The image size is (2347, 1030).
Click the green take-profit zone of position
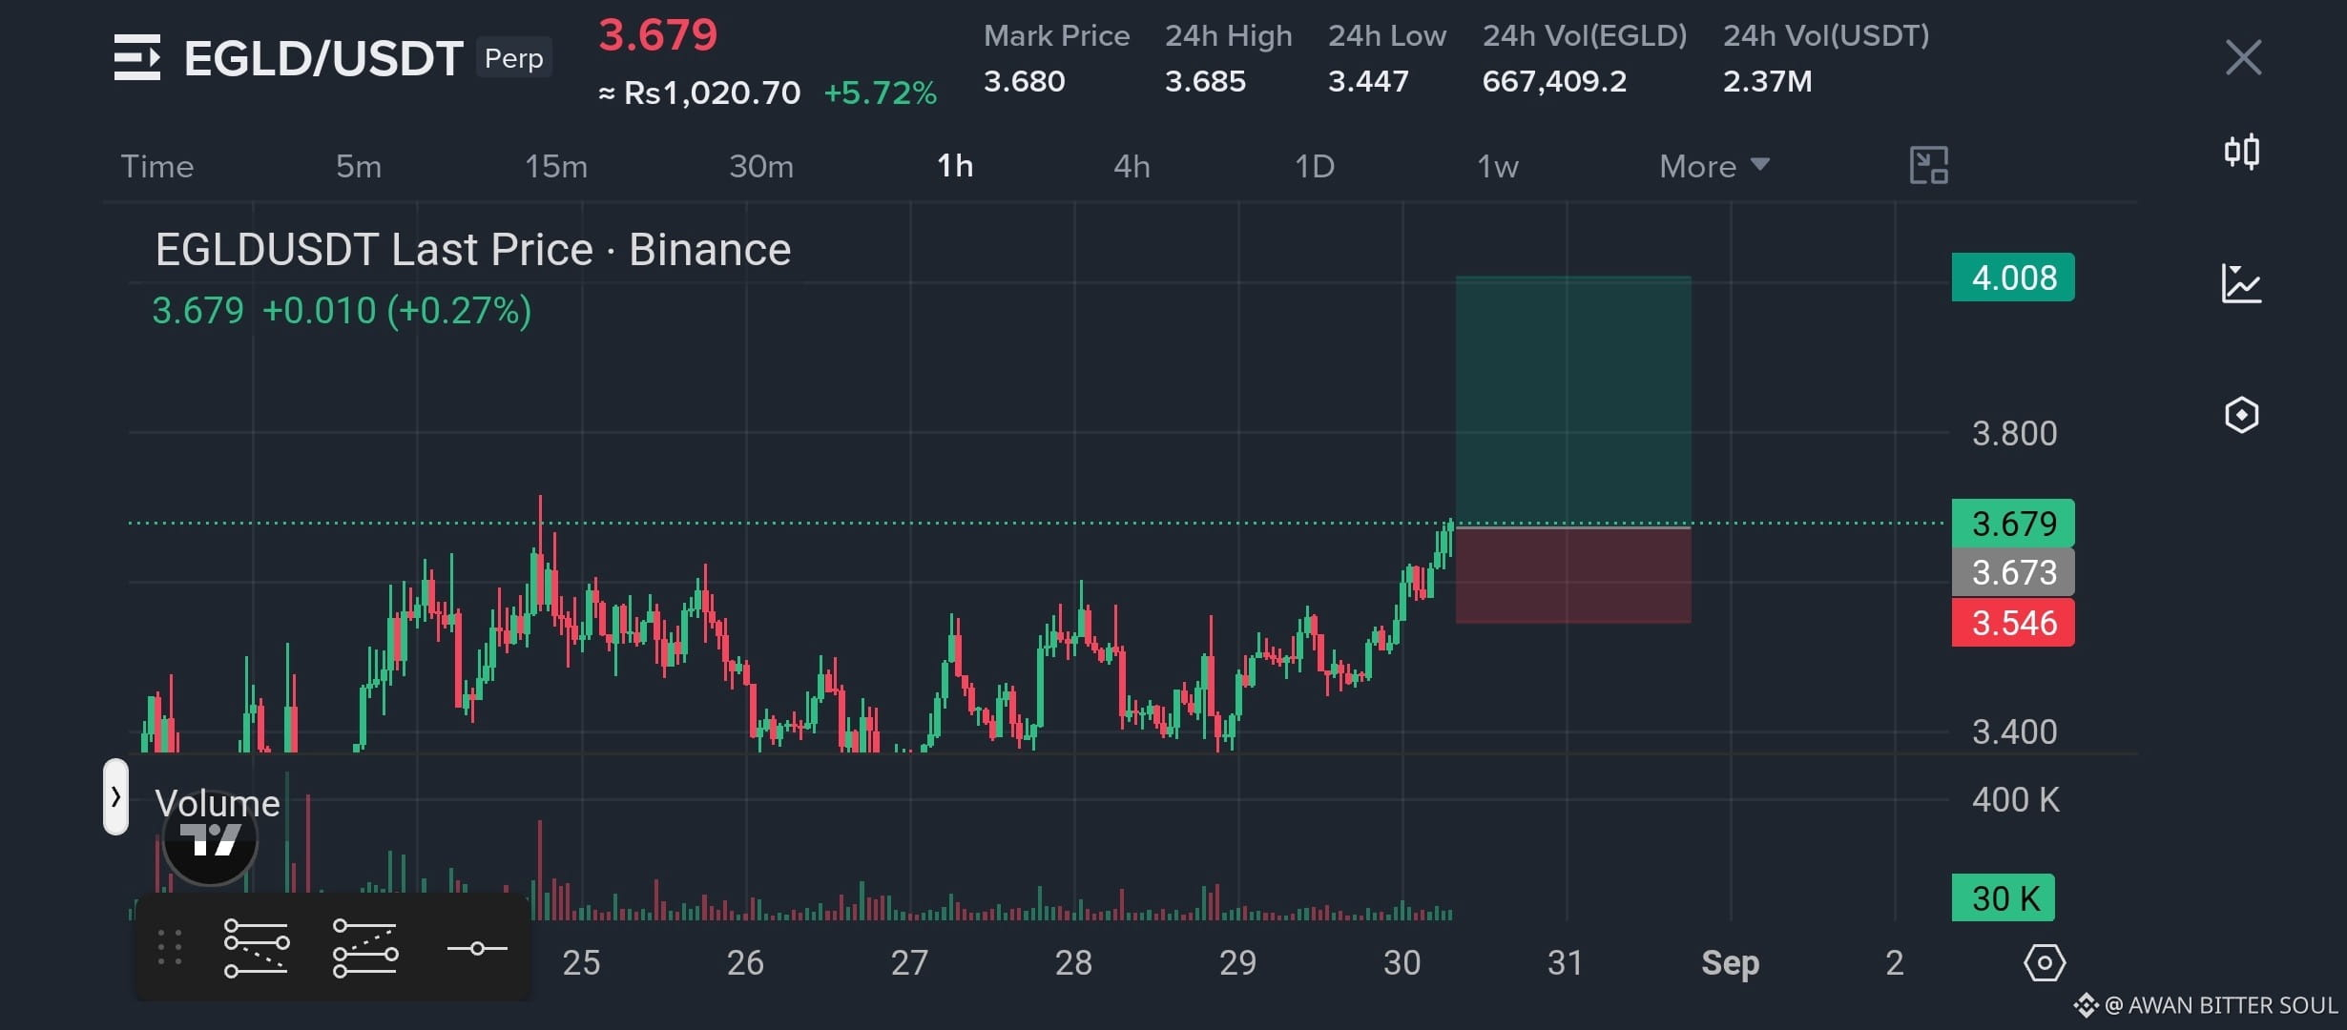coord(1573,401)
